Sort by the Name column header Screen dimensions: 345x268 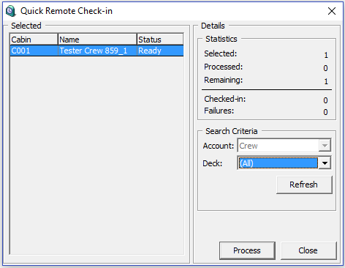pos(97,40)
